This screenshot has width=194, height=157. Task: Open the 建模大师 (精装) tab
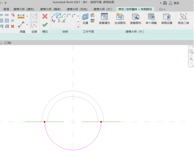[50, 9]
